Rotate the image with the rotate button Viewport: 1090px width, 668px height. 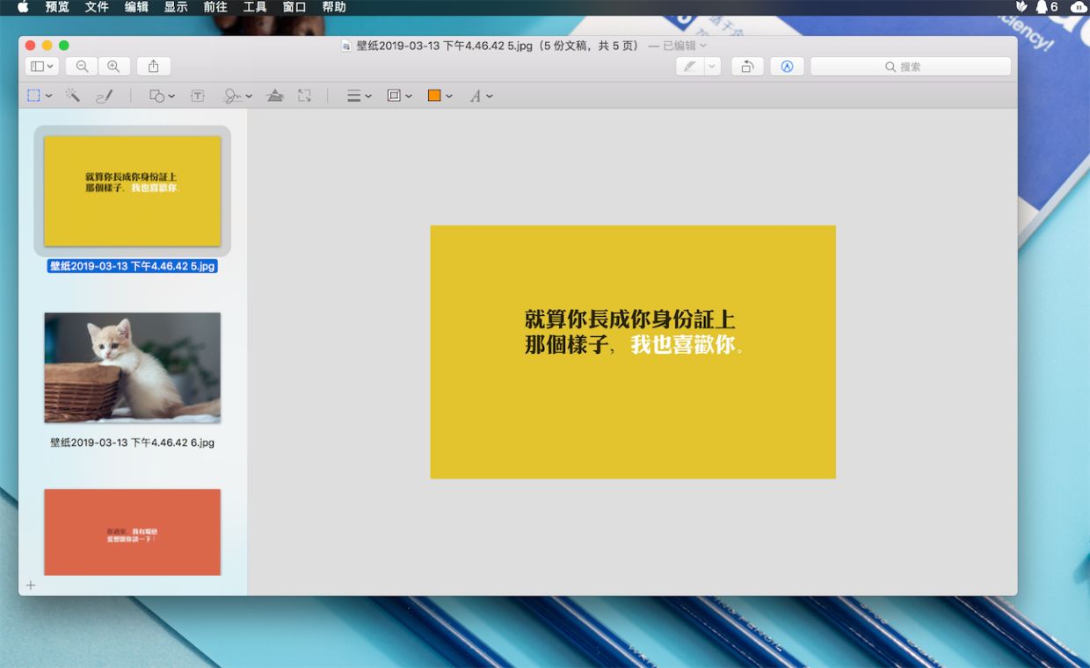747,66
